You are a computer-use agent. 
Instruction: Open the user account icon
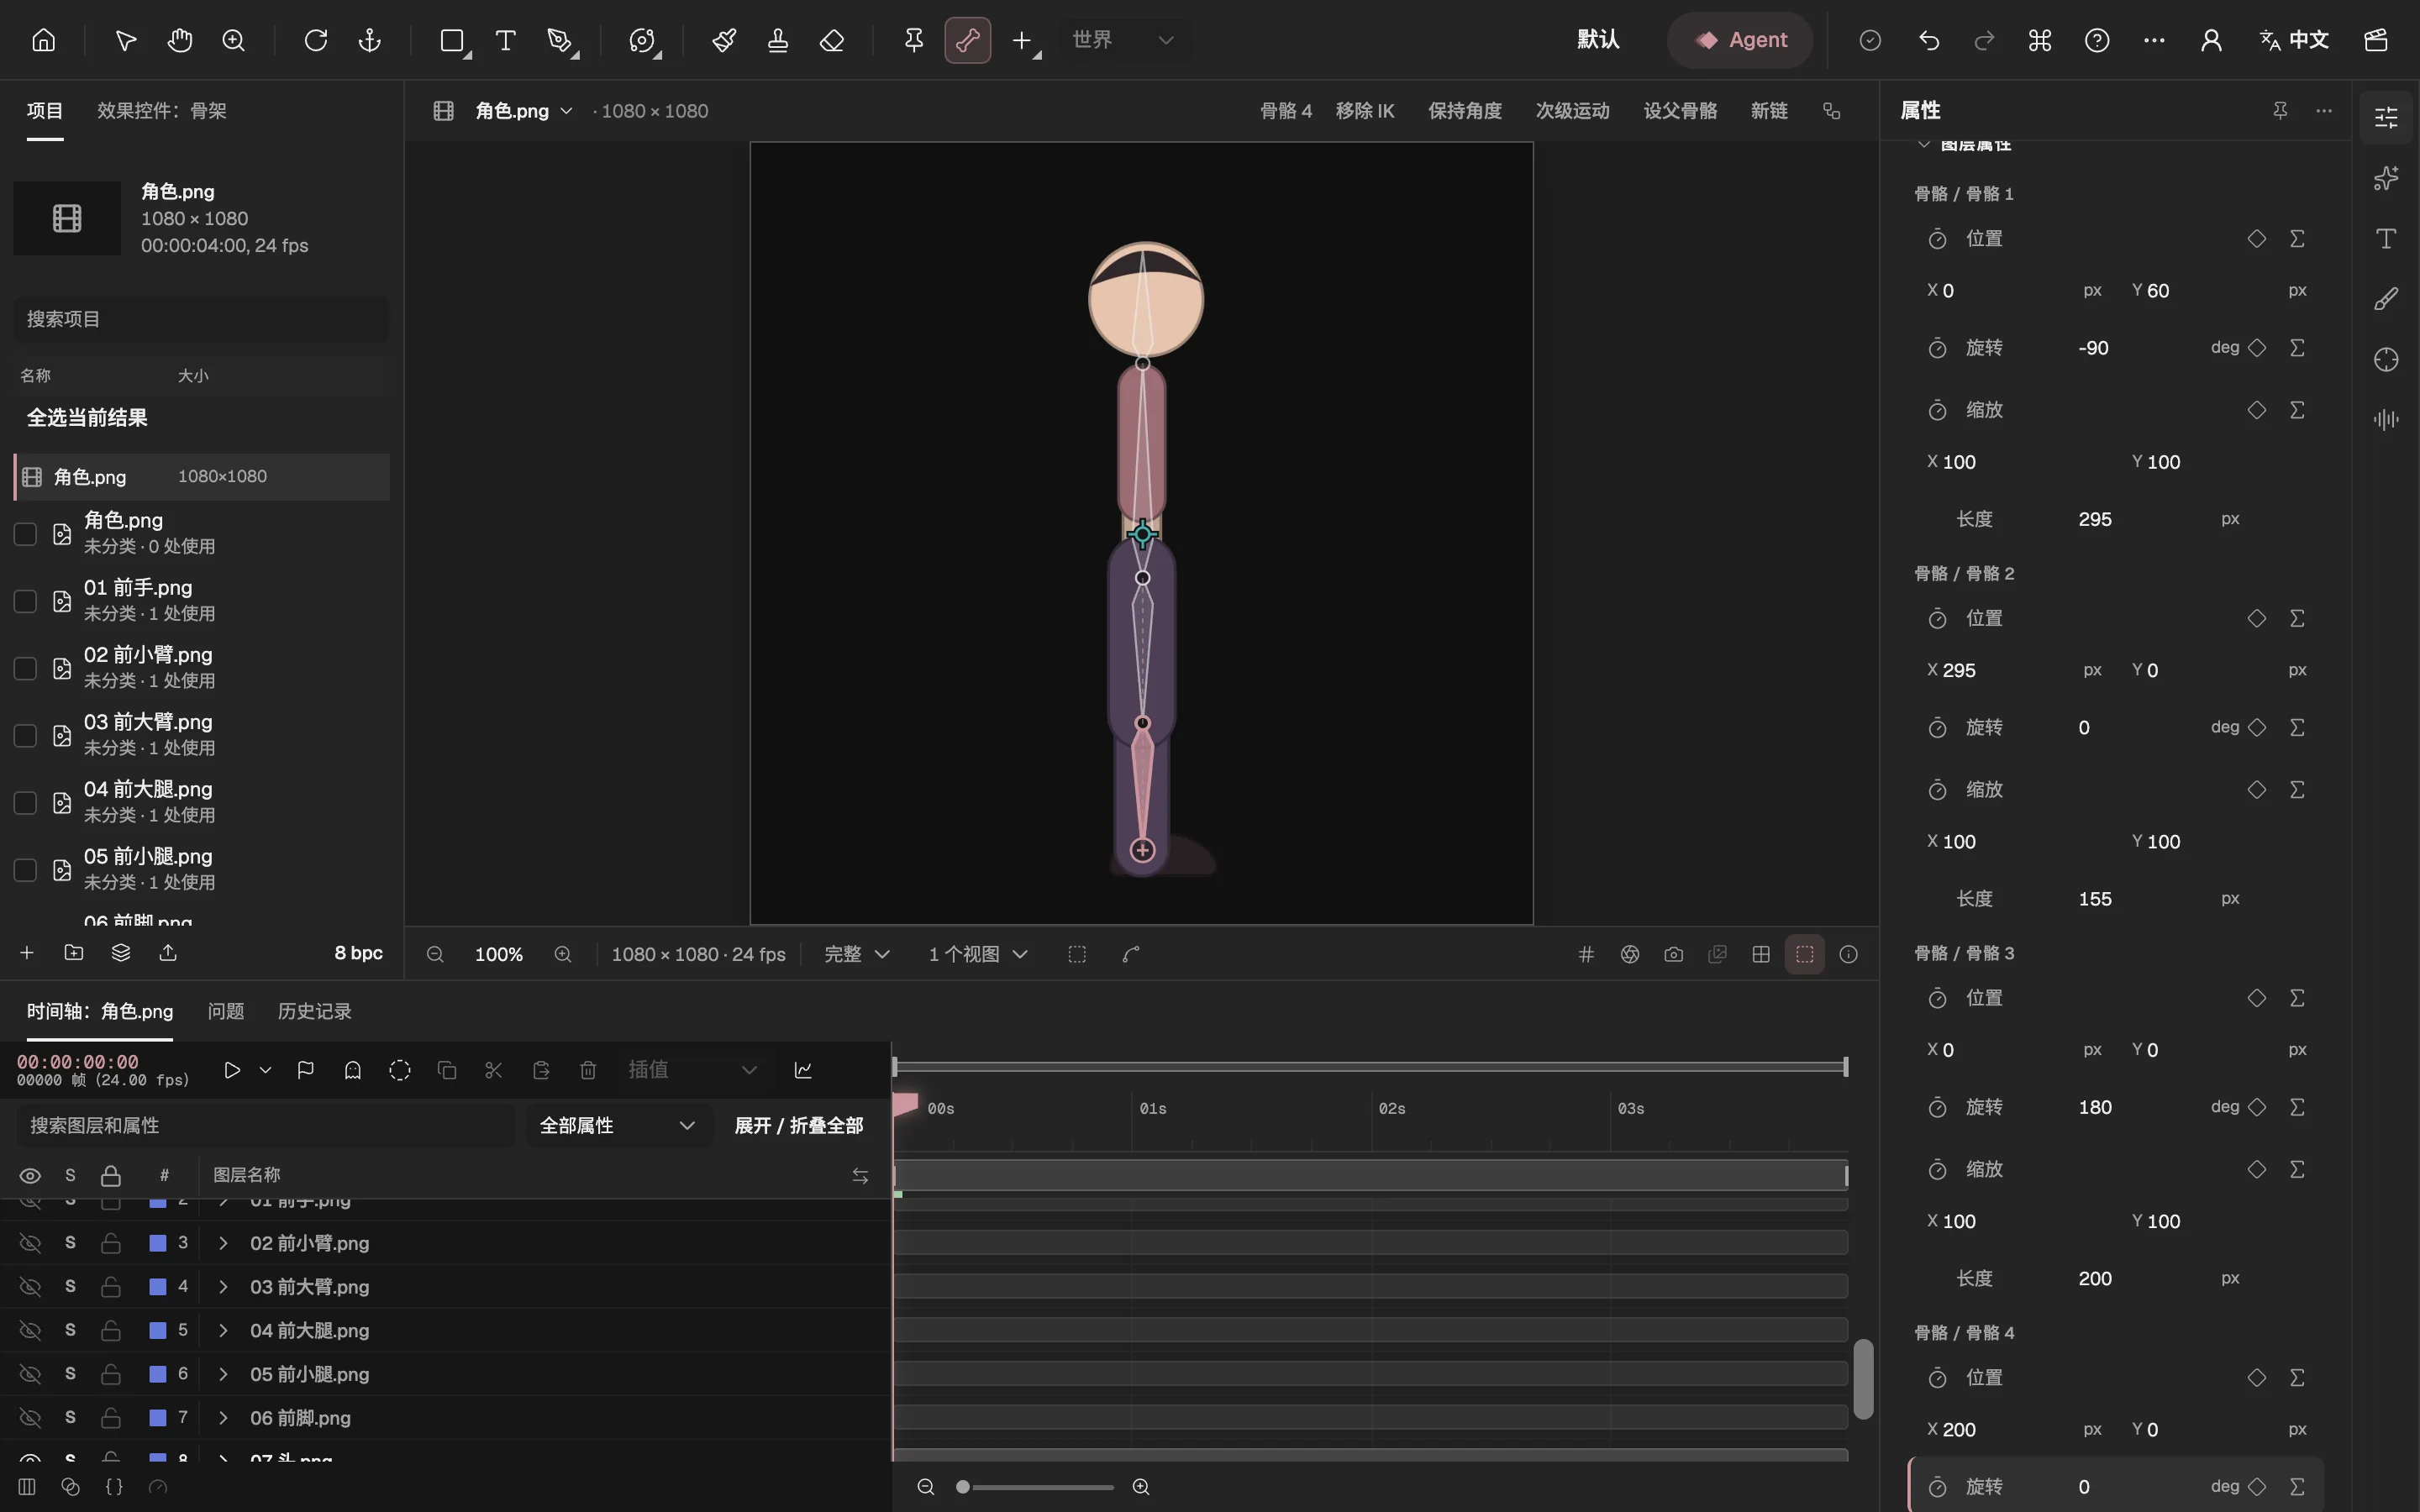point(2212,40)
